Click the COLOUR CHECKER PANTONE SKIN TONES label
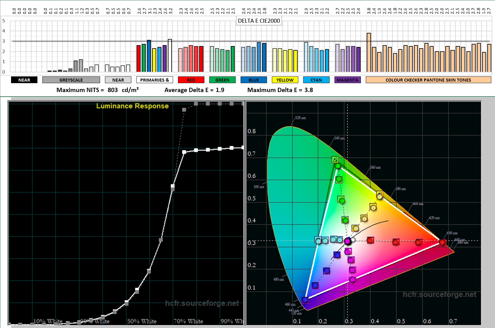This screenshot has width=495, height=328. point(428,80)
